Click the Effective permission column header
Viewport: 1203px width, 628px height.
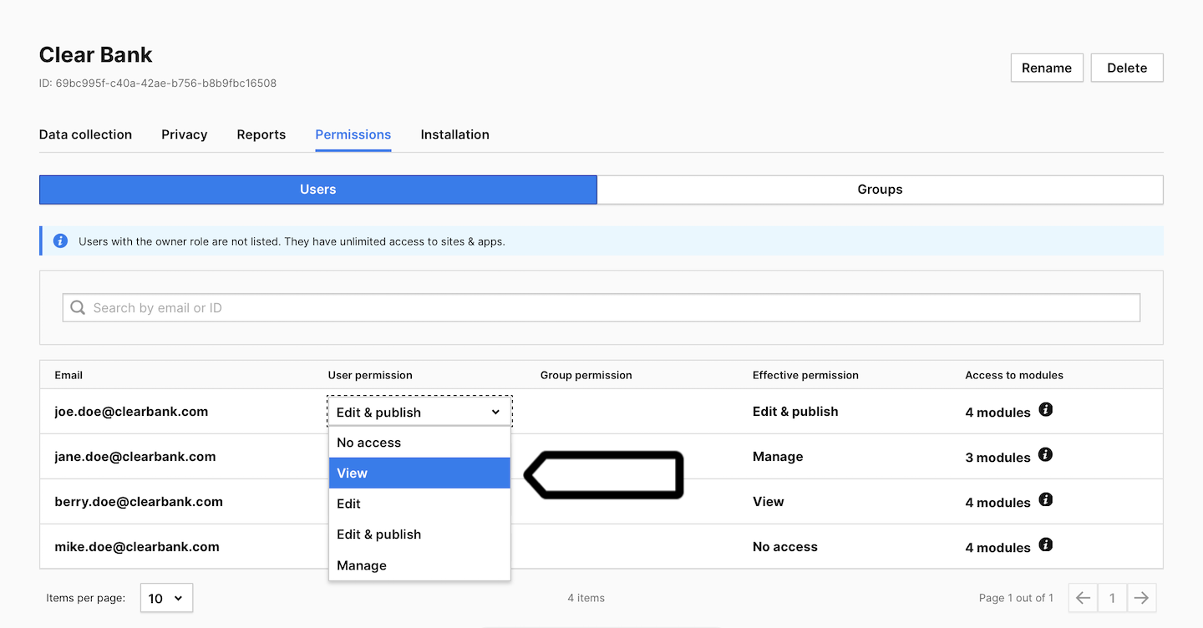(x=805, y=375)
